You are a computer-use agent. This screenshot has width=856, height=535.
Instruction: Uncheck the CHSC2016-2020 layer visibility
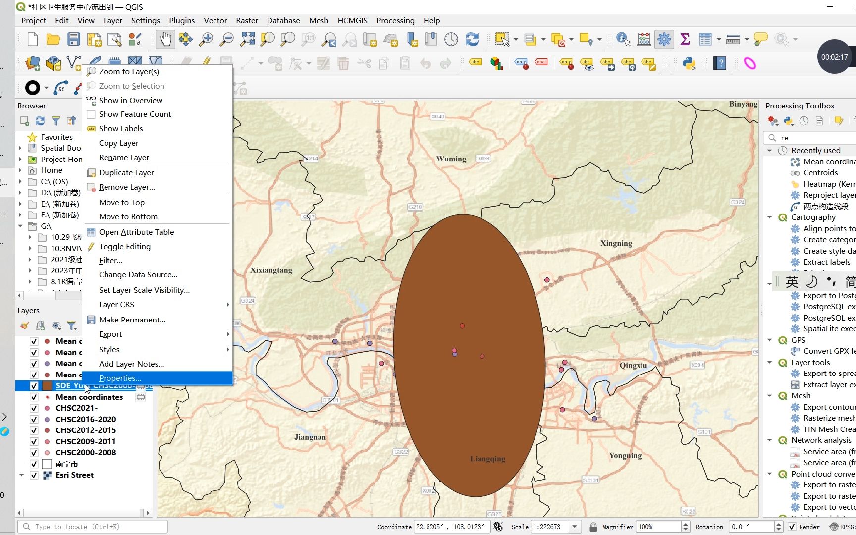(34, 419)
